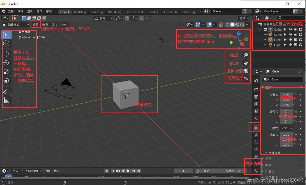Viewport: 306px width, 185px height.
Task: Select the 3D Cursor tool
Action: [x=6, y=43]
